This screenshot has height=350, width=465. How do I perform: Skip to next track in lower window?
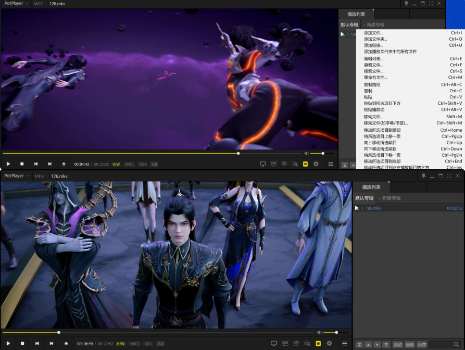51,344
